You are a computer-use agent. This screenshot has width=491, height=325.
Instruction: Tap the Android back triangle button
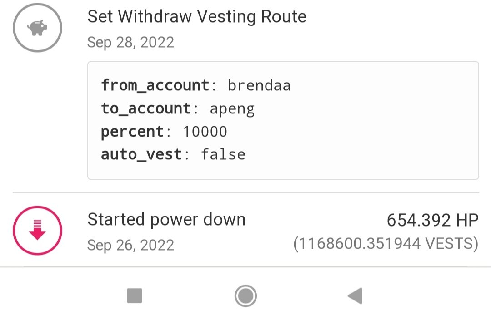coord(355,295)
